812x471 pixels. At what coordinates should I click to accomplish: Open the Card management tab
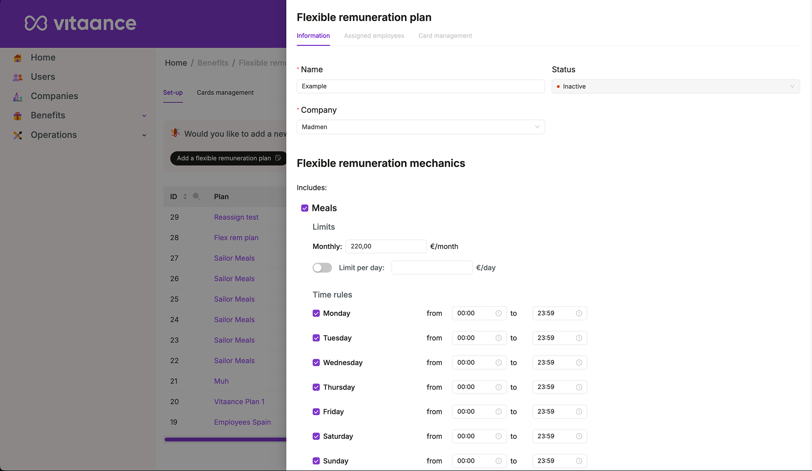445,36
